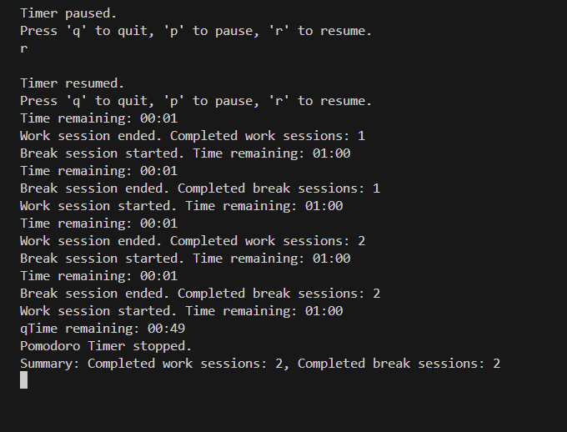This screenshot has width=567, height=432.
Task: Click 'Time remaining: 00:01' line above break sessions: 2
Action: 98,276
